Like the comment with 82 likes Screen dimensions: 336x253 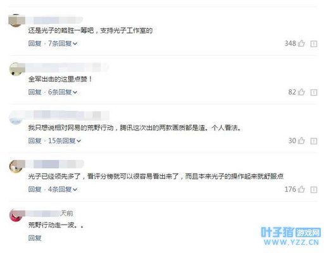click(x=301, y=92)
